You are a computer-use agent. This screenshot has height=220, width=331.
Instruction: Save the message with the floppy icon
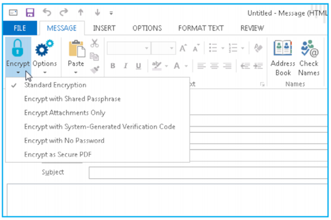[x=30, y=12]
